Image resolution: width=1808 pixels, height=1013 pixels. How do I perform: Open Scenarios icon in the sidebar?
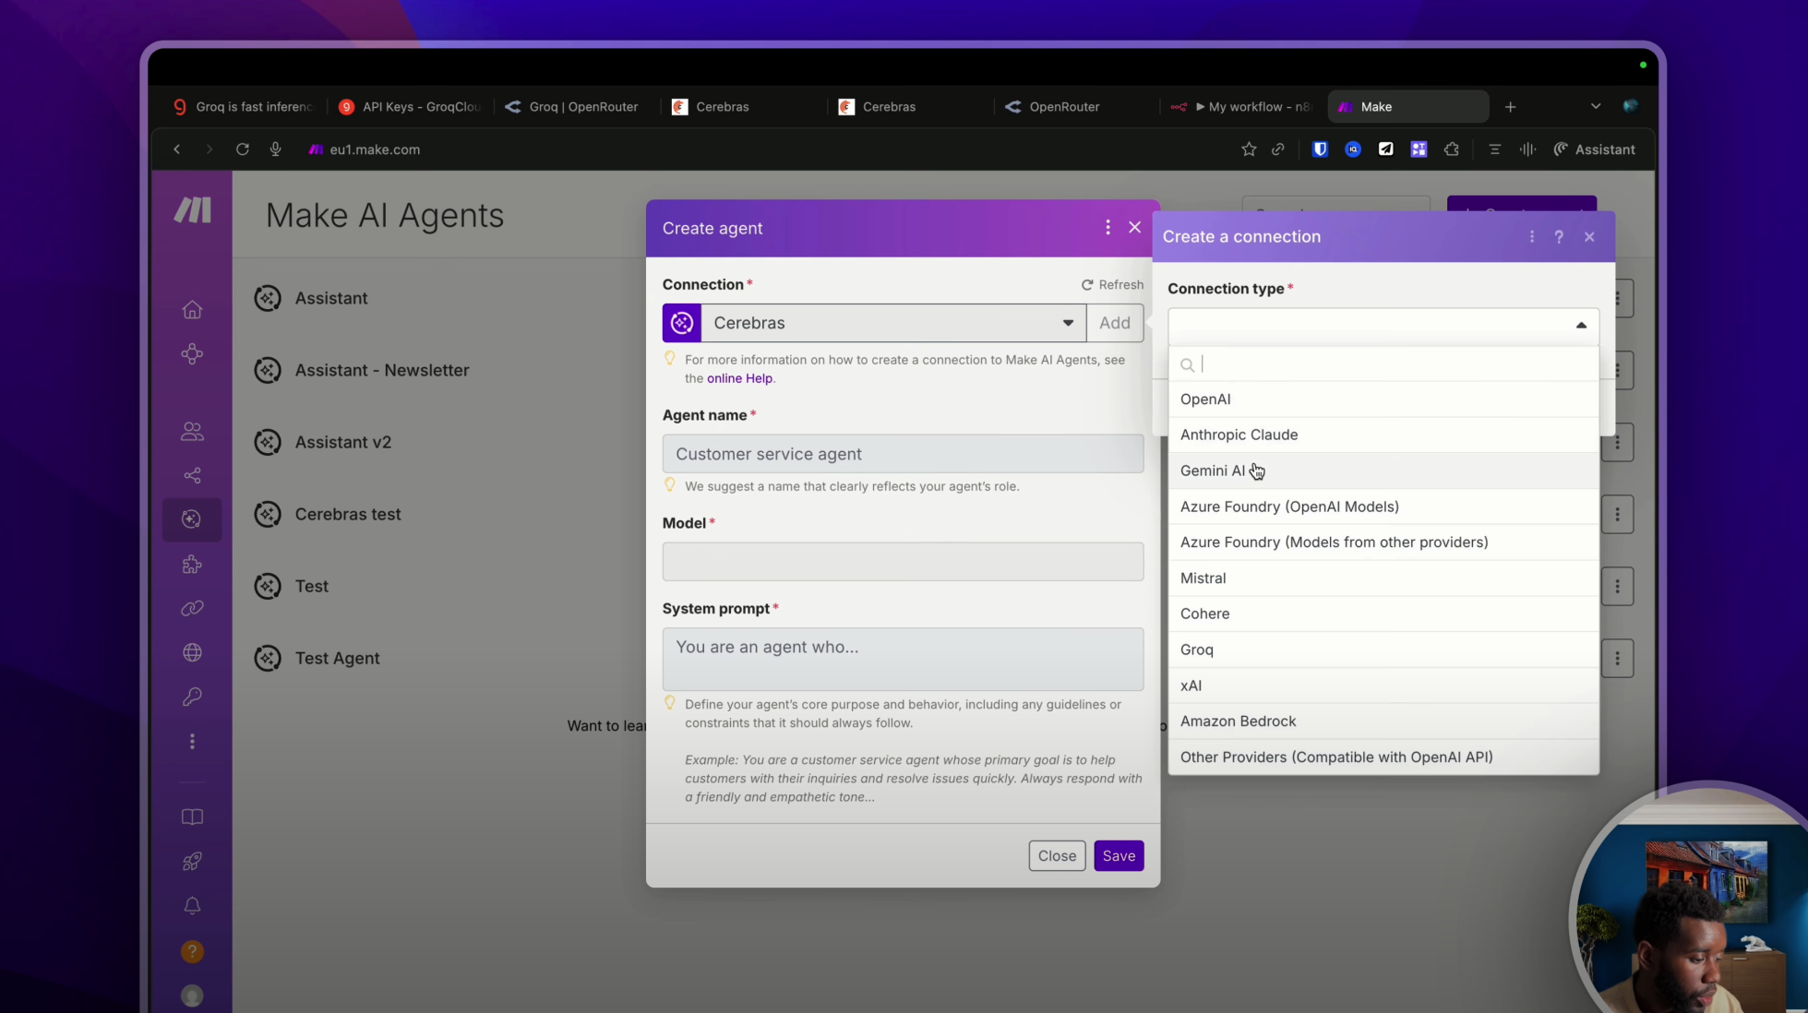point(192,354)
